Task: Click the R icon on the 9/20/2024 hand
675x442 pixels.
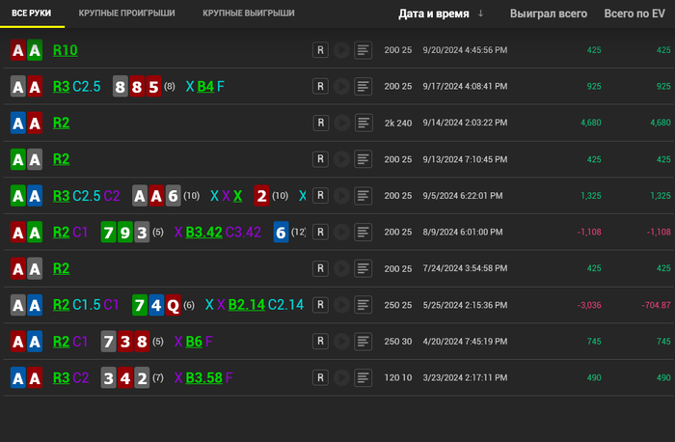Action: tap(320, 50)
